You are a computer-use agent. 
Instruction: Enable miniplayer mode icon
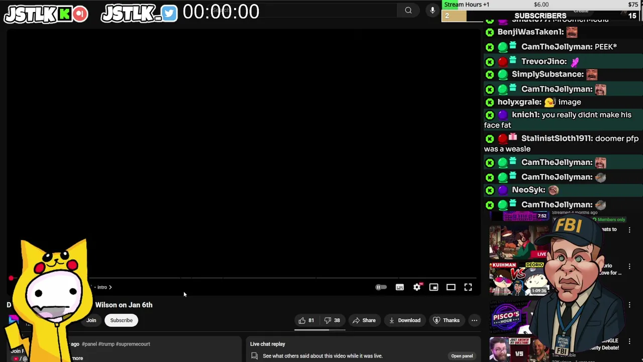pos(434,287)
